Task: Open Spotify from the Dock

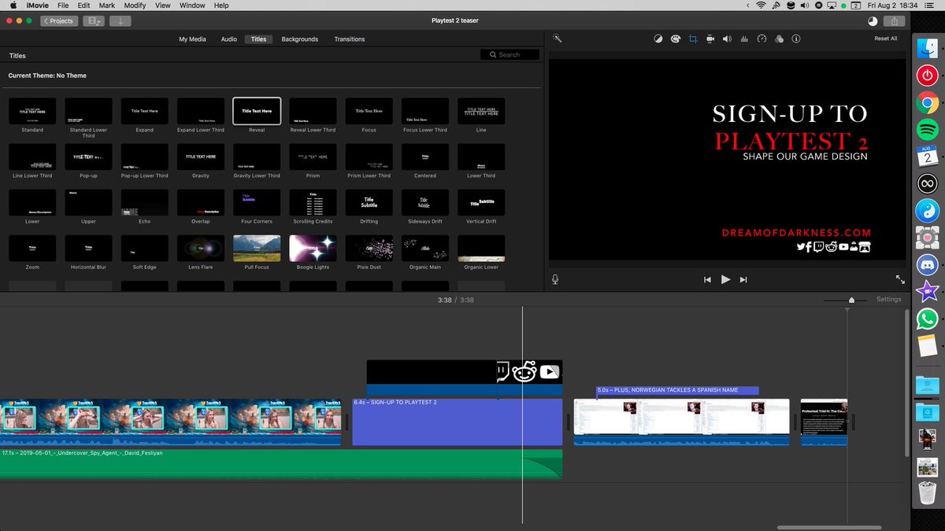Action: 927,129
